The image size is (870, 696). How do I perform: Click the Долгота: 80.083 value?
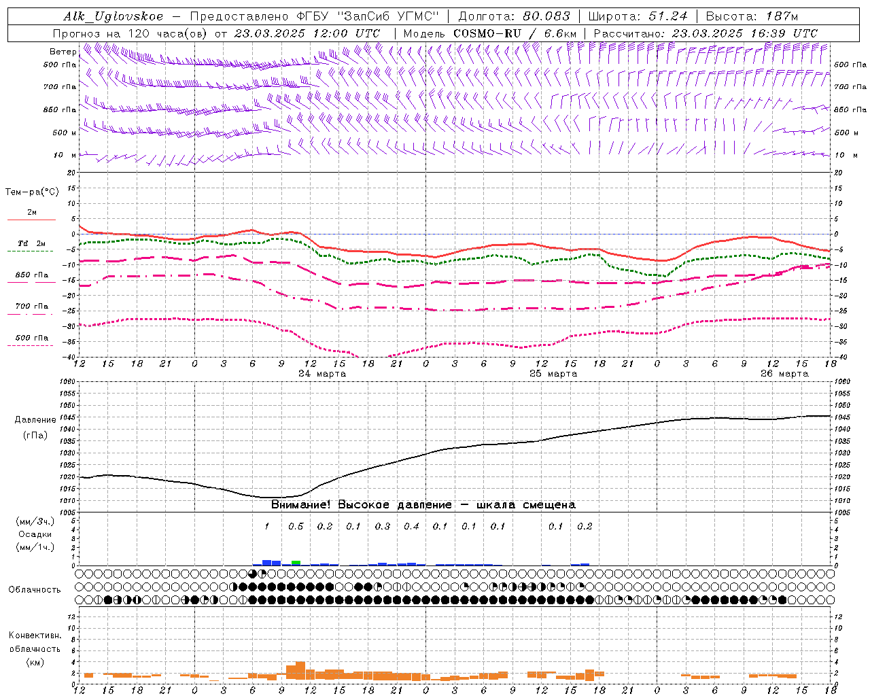(515, 16)
